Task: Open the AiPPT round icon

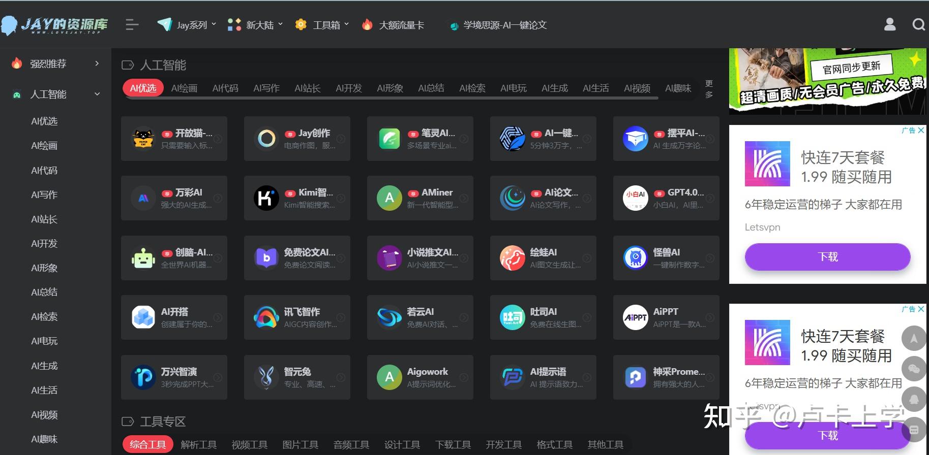Action: point(636,317)
